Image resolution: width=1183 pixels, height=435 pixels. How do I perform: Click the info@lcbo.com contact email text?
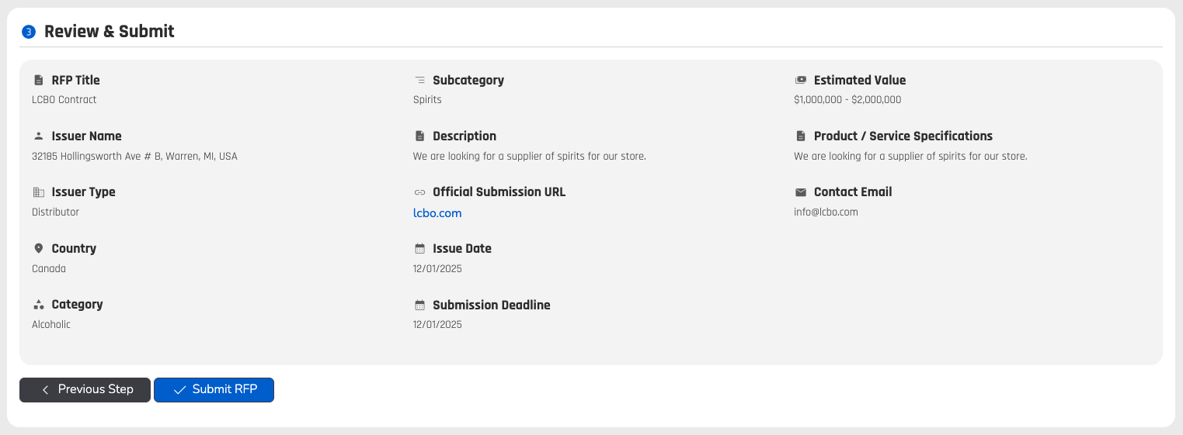[826, 212]
